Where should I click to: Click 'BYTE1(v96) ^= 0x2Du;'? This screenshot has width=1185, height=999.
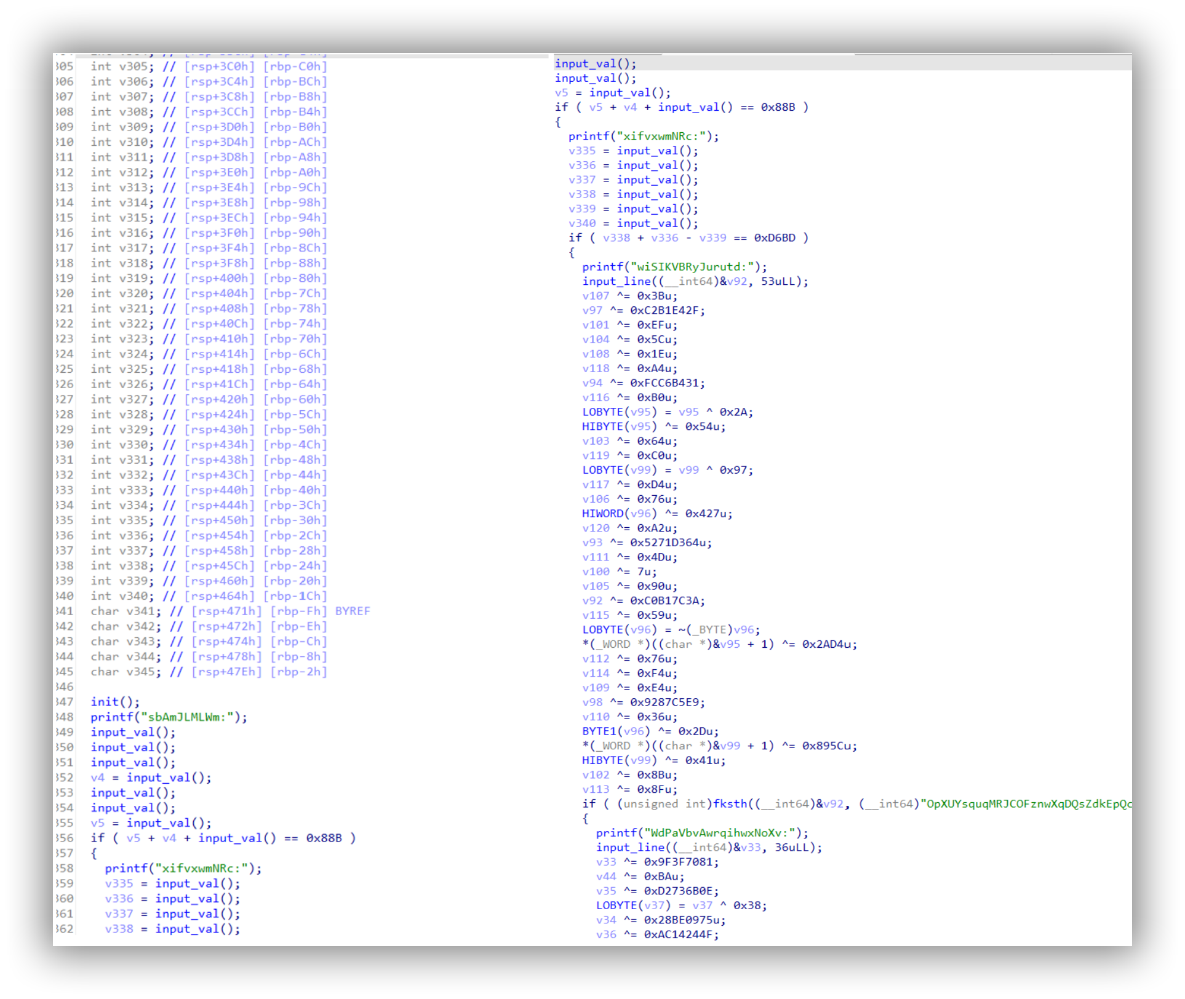[x=651, y=731]
